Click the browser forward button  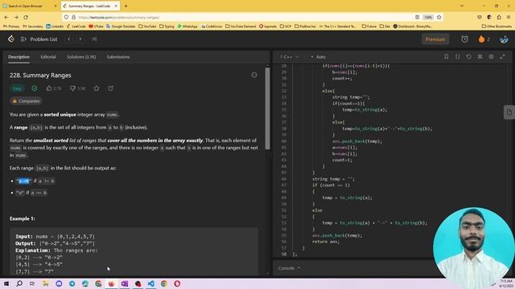[x=16, y=17]
